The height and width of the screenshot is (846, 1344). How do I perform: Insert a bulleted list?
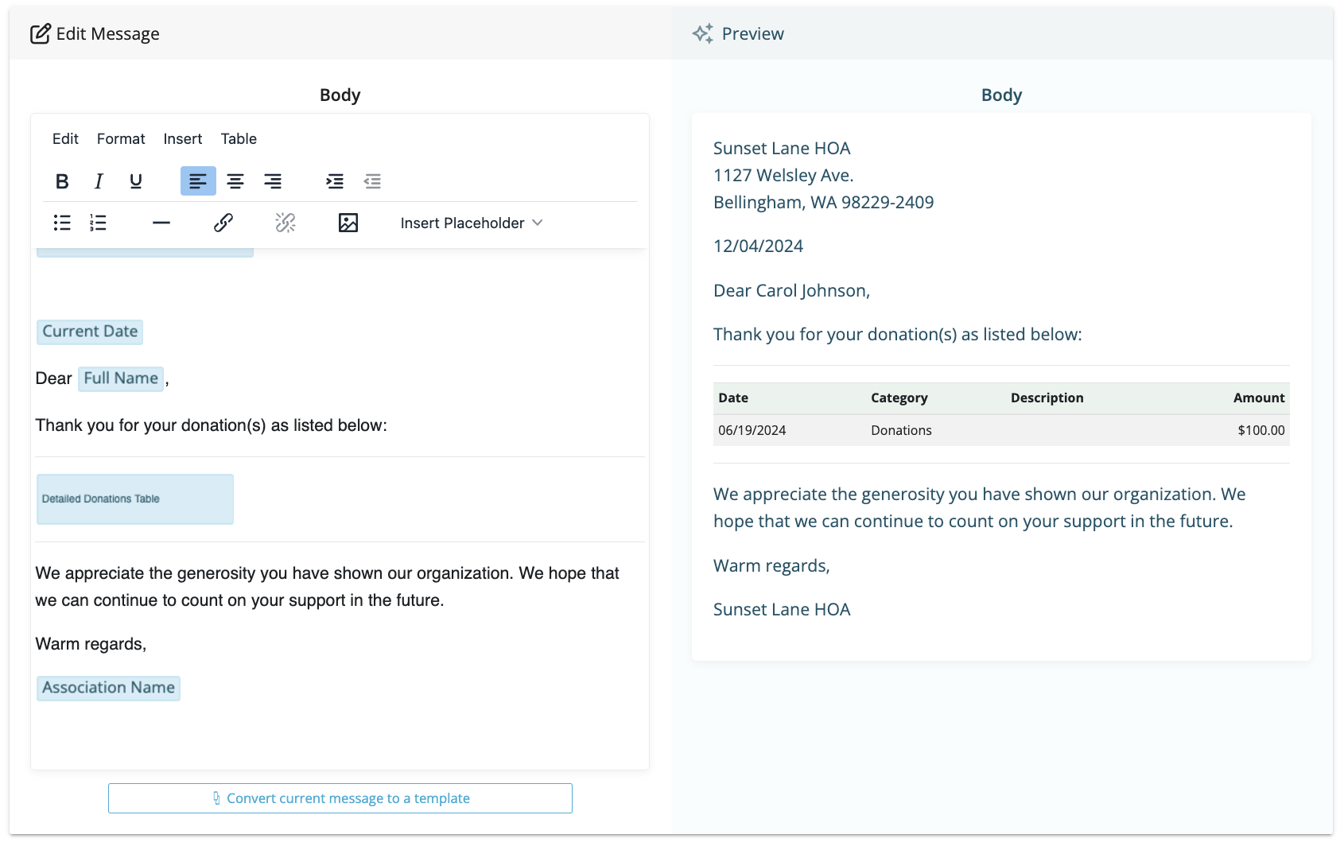click(x=62, y=223)
